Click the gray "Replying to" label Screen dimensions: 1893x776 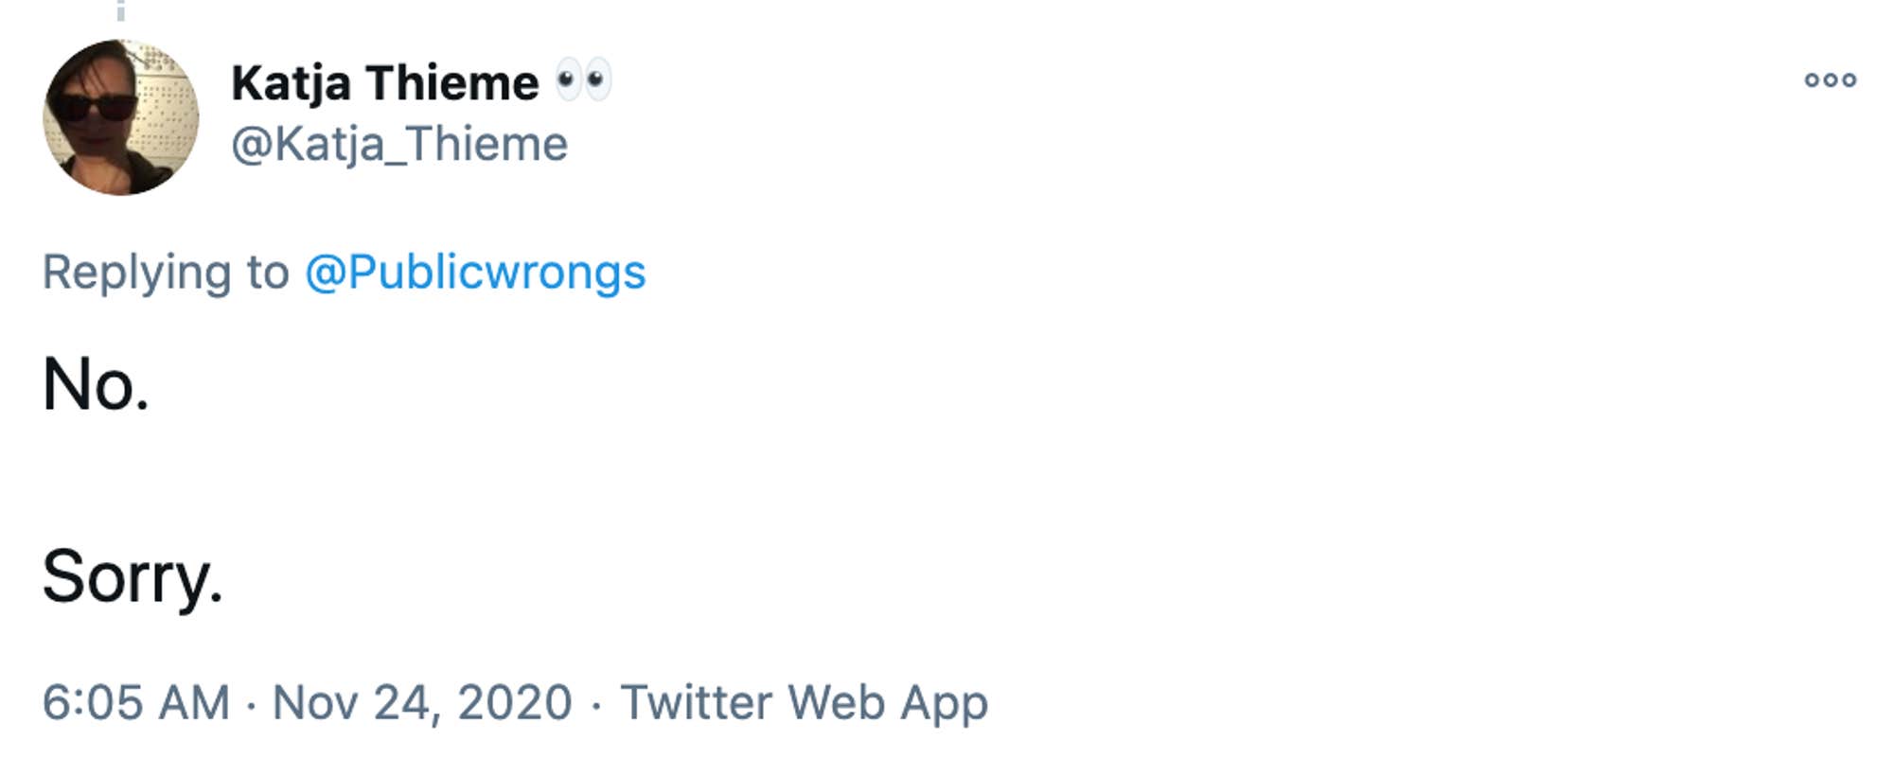click(166, 273)
